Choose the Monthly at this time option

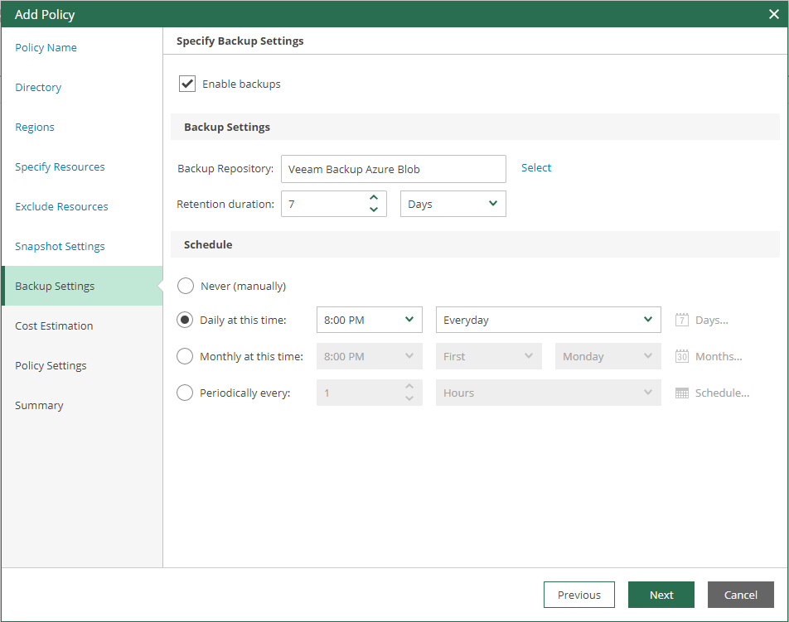click(x=184, y=356)
